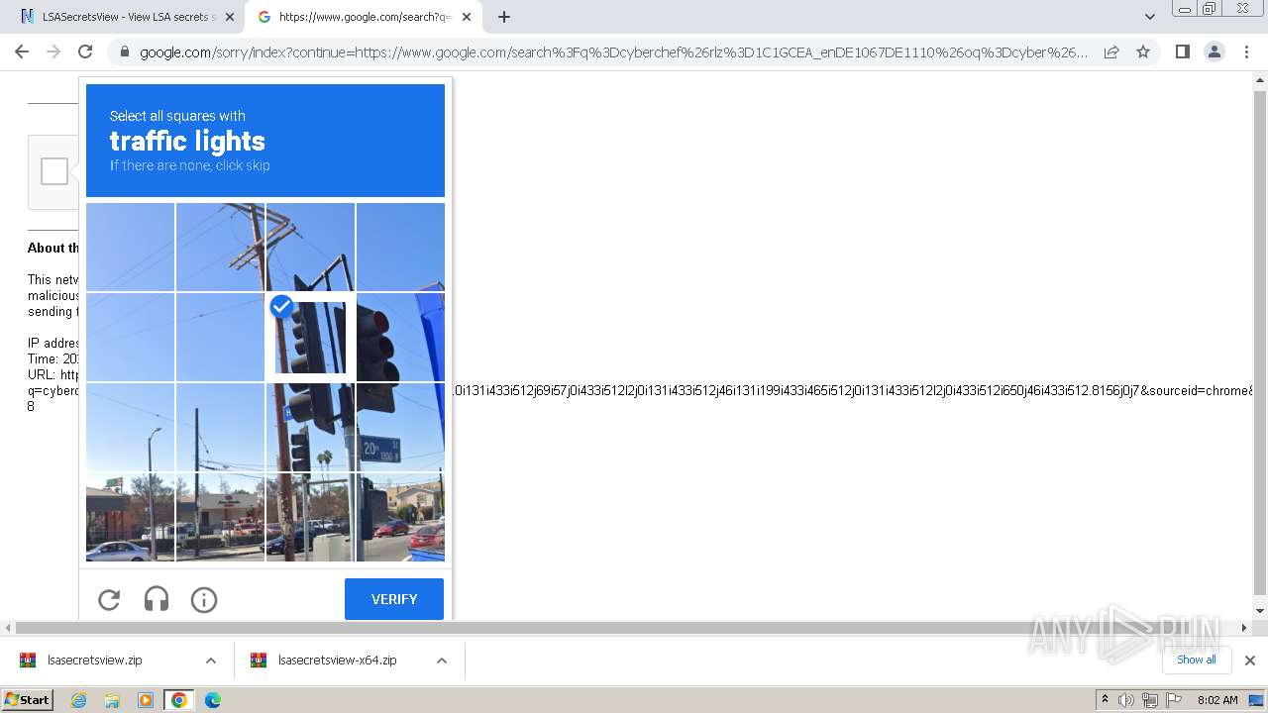1268x713 pixels.
Task: Bookmark this page with star icon
Action: point(1143,51)
